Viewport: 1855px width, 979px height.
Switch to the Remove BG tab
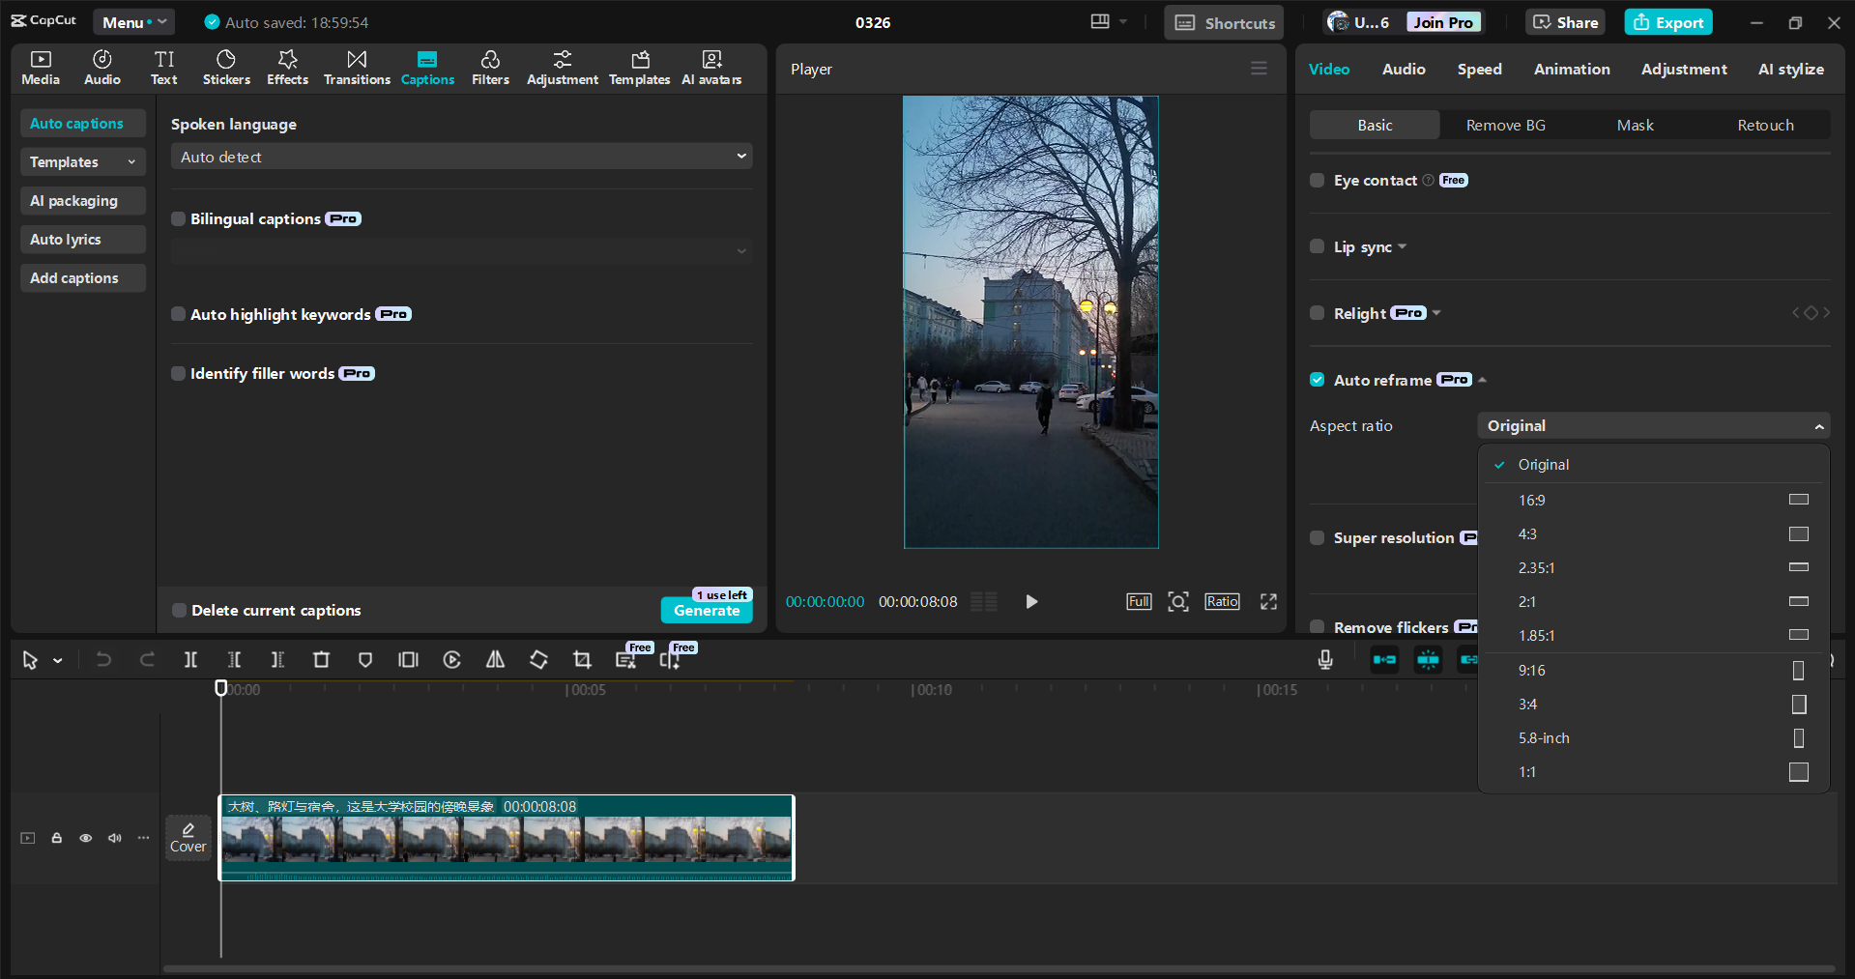1504,125
